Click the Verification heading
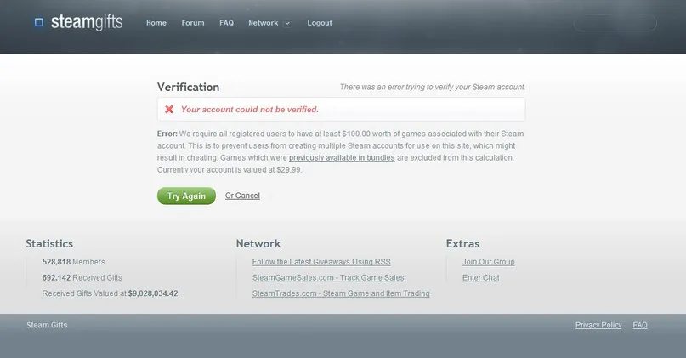This screenshot has height=358, width=686. coord(188,87)
